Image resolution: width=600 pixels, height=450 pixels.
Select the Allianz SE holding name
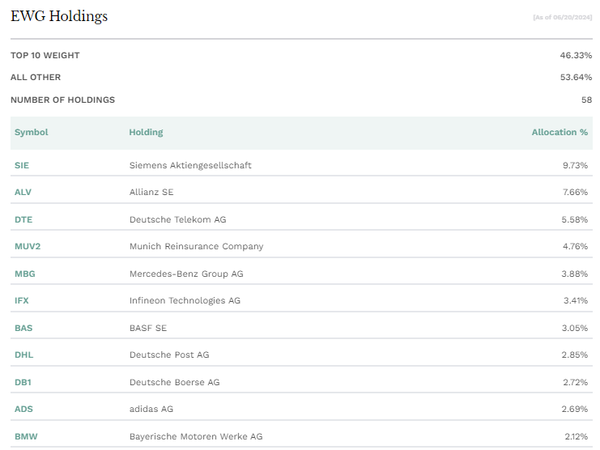coord(151,192)
